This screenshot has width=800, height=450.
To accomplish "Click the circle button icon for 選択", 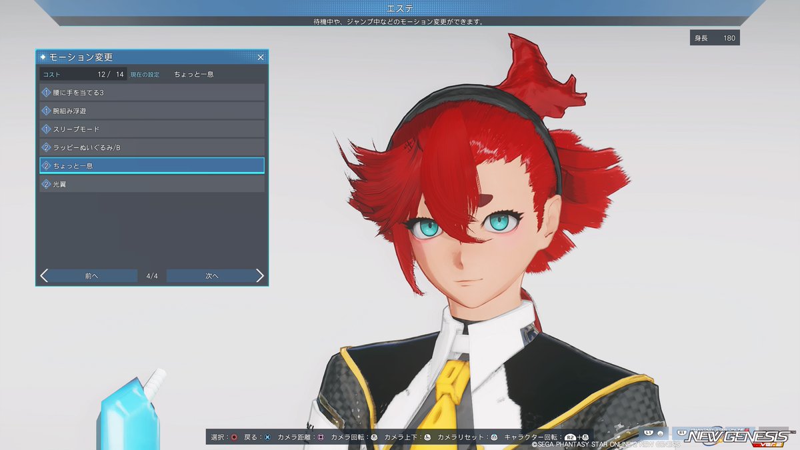I will click(x=234, y=437).
